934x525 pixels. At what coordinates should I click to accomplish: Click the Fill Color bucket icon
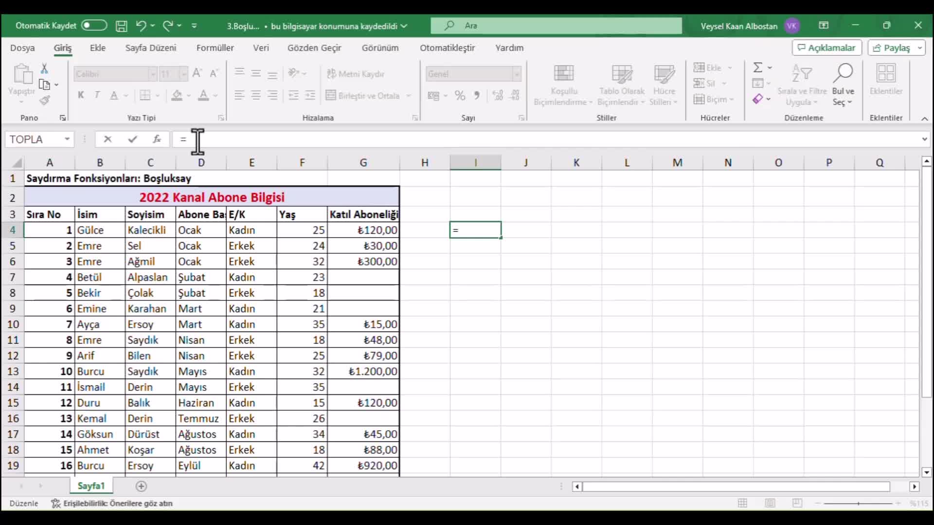click(x=177, y=95)
